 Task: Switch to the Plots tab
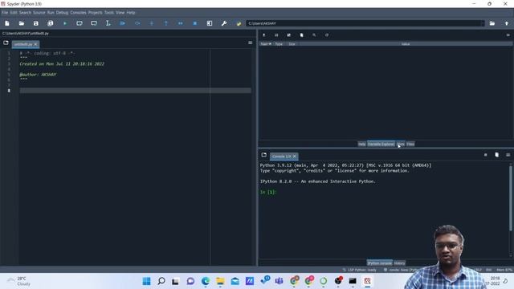(x=401, y=144)
